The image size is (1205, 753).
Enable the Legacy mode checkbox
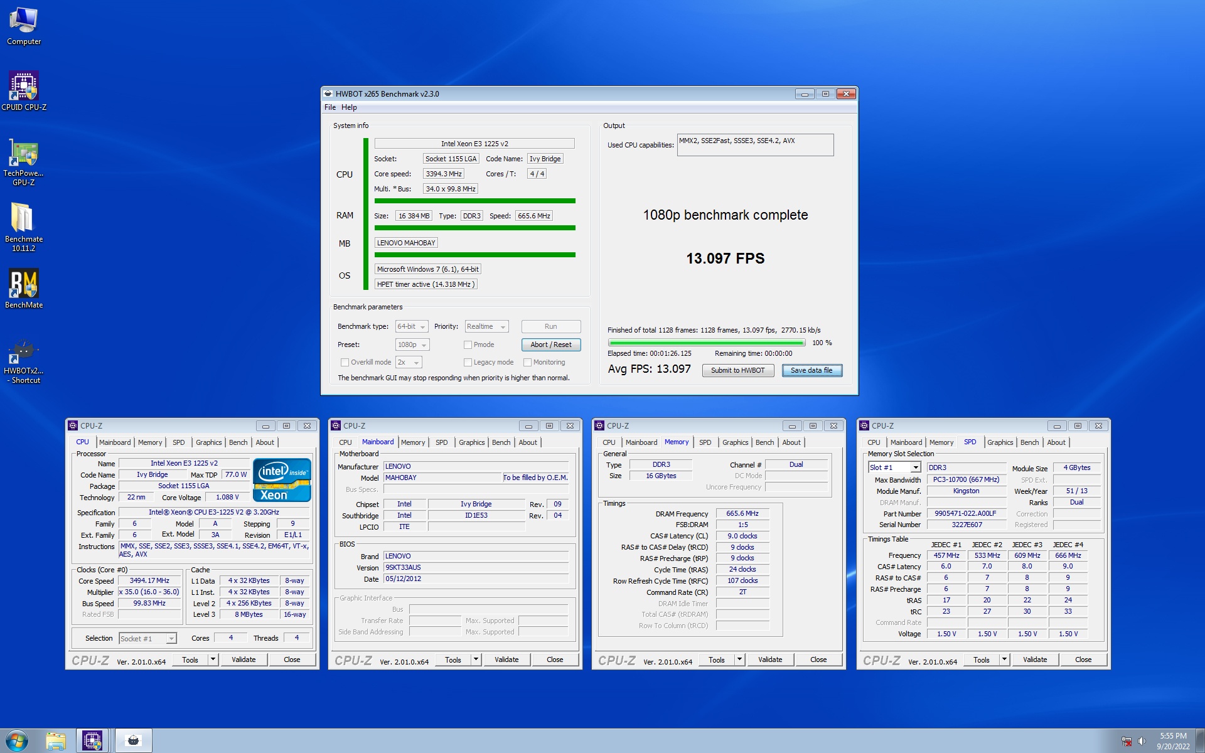click(468, 362)
